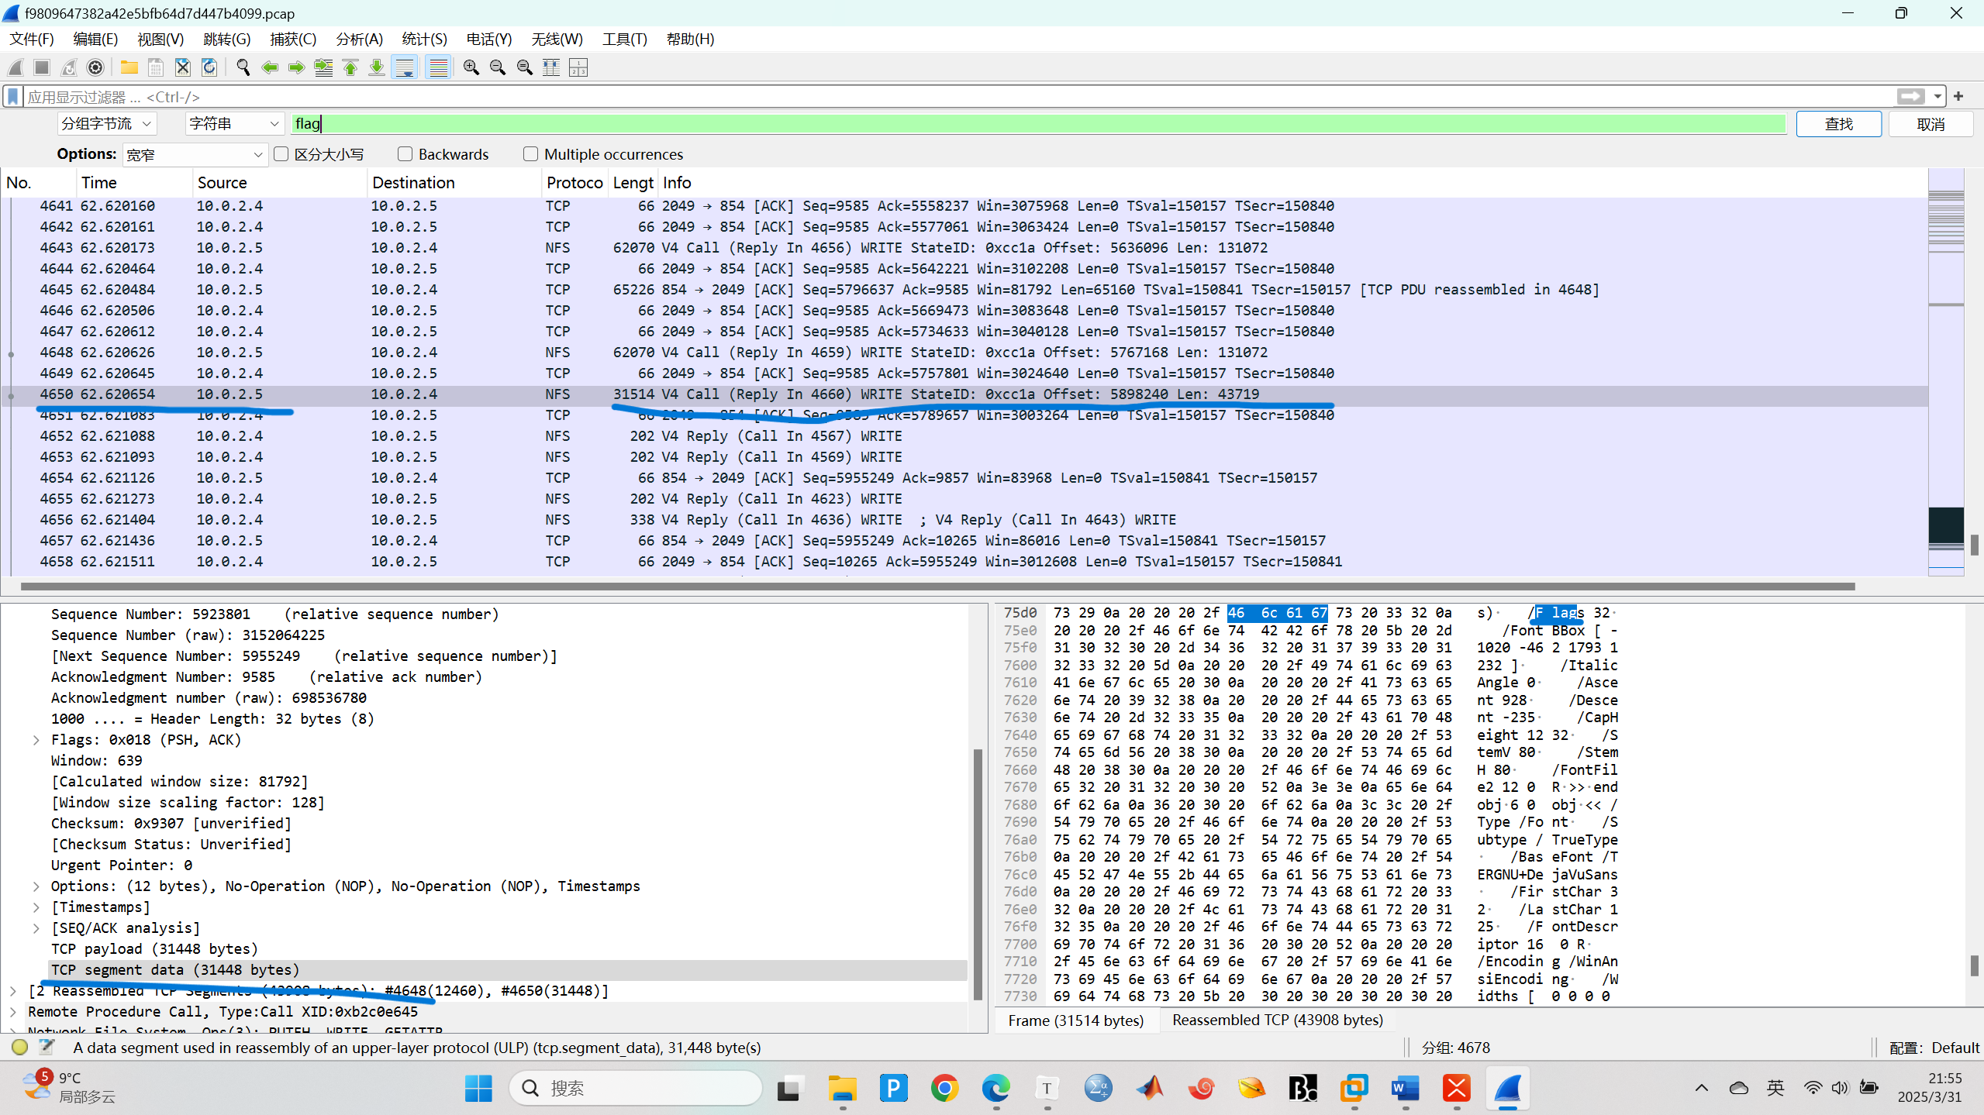
Task: Enable Multiple occurrences checkbox
Action: point(530,154)
